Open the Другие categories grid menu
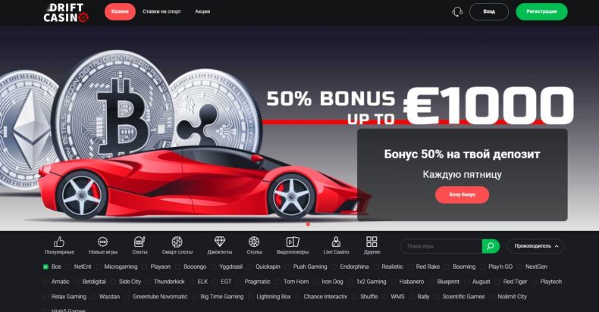599x312 pixels. point(372,242)
